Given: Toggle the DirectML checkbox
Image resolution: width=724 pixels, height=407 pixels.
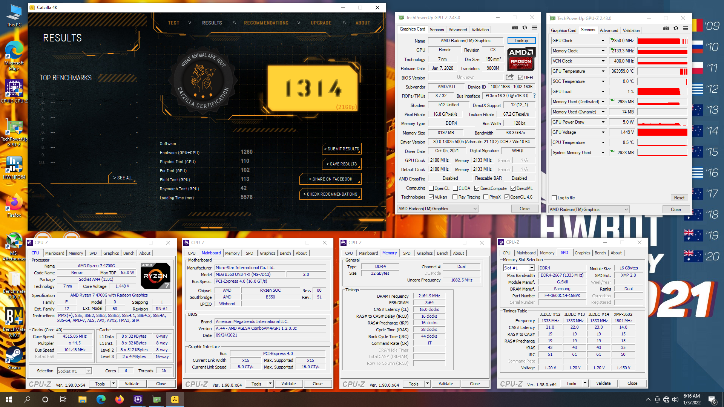Looking at the screenshot, I should (x=513, y=188).
